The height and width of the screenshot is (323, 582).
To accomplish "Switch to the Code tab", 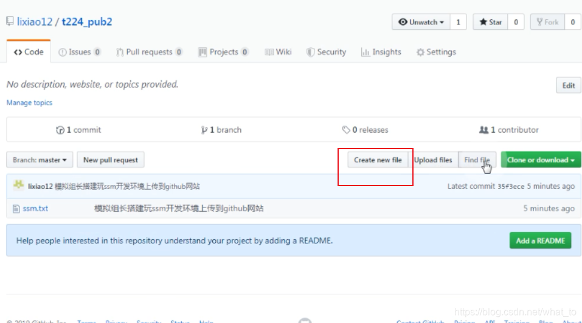I will click(x=29, y=52).
